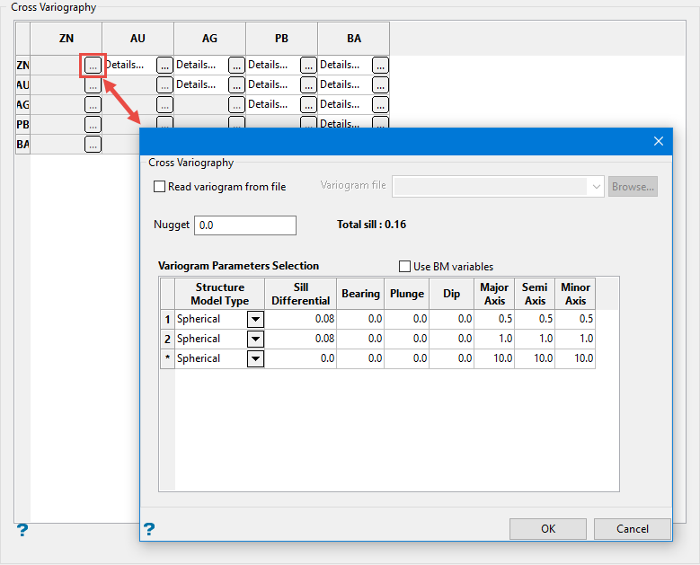Click the OK button
This screenshot has width=700, height=565.
click(548, 529)
